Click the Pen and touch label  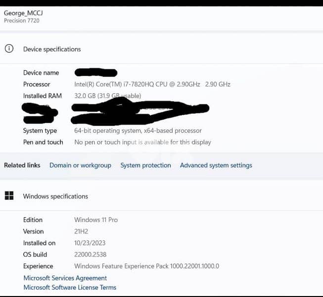tap(43, 142)
